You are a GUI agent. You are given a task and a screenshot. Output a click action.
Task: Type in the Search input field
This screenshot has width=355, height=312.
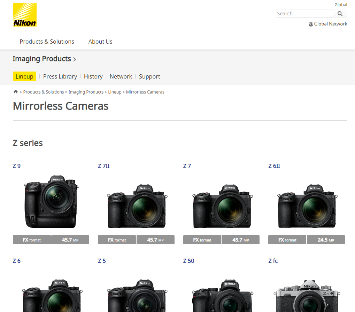tap(304, 14)
